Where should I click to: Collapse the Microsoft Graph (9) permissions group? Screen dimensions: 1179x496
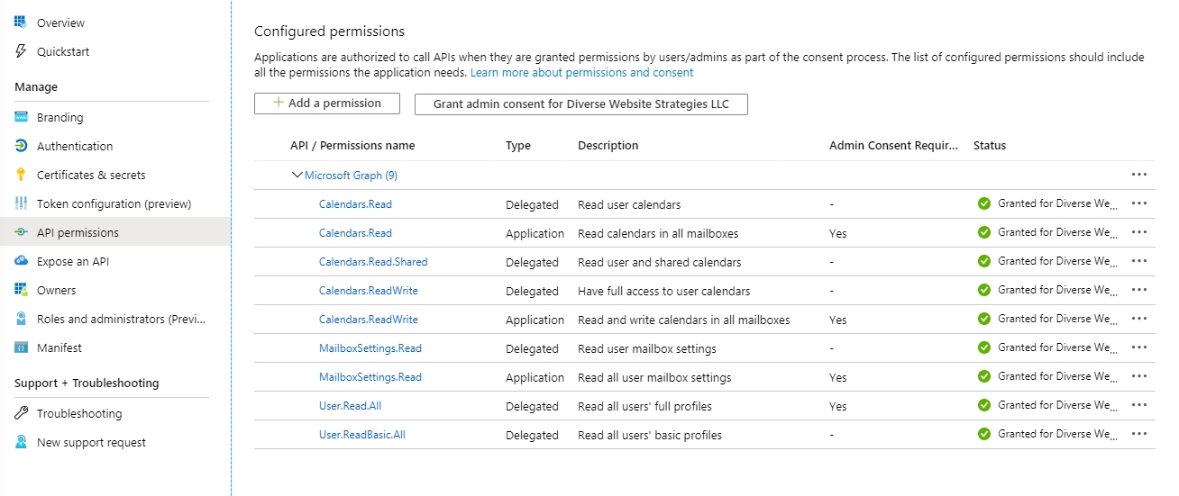(x=297, y=175)
